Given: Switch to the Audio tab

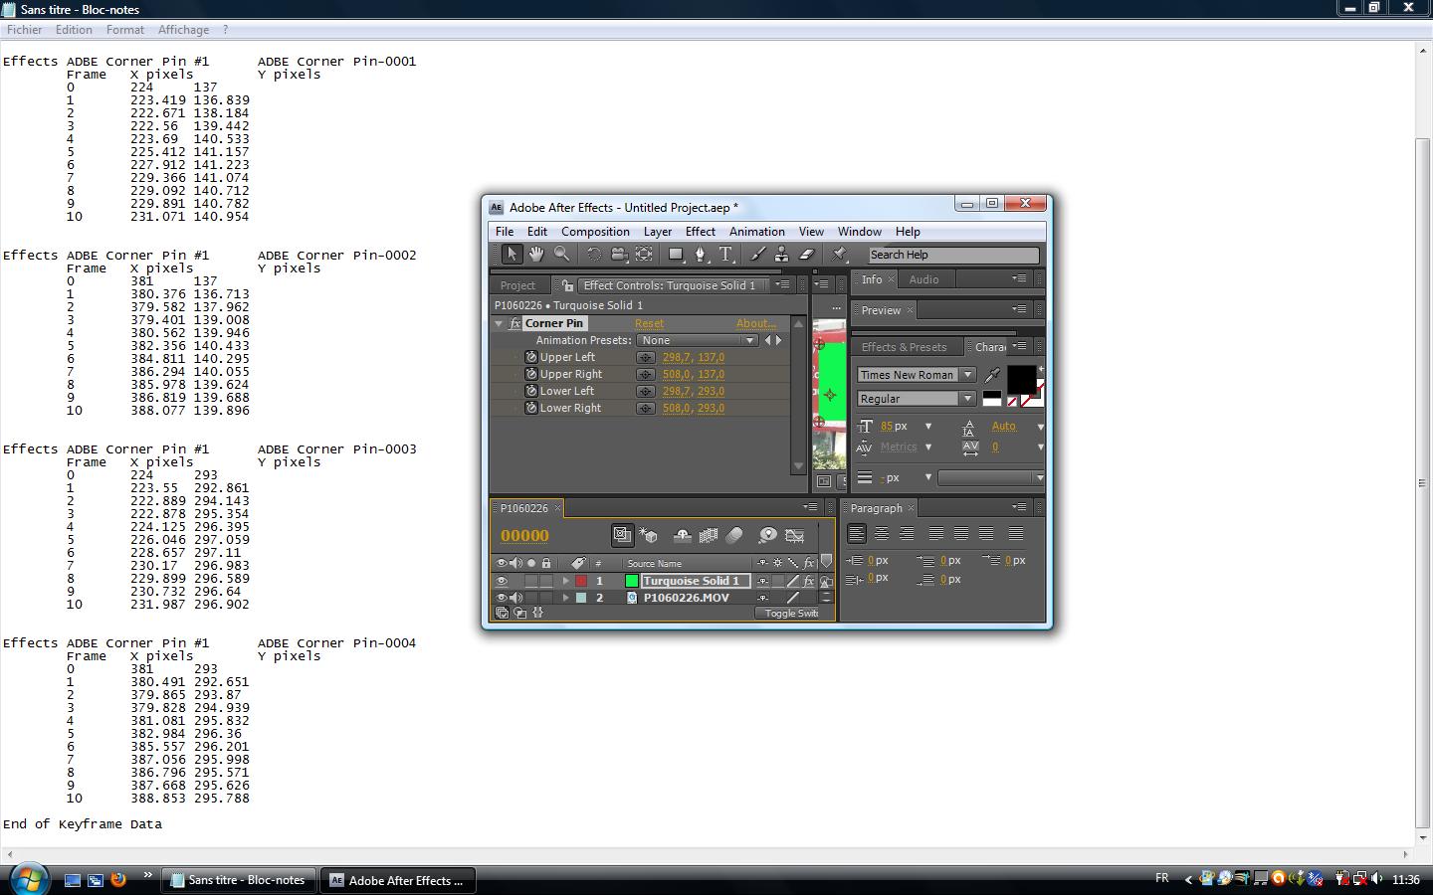Looking at the screenshot, I should point(923,280).
